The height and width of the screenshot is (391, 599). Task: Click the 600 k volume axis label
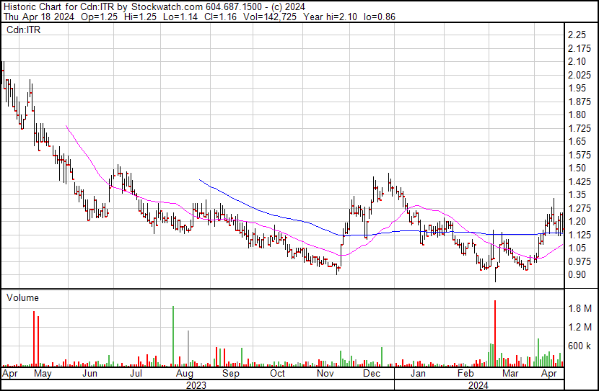579,346
